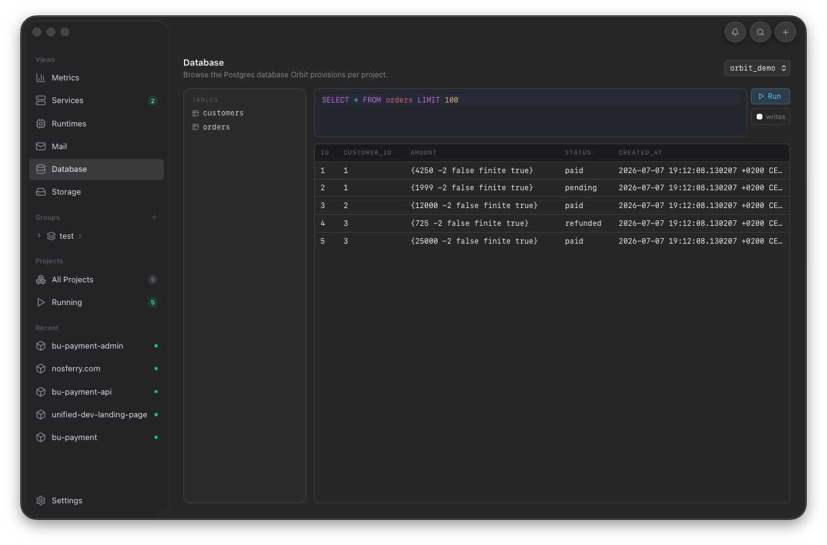Select amount cell {25000 -2 false finite true}
827x545 pixels.
pyautogui.click(x=474, y=241)
